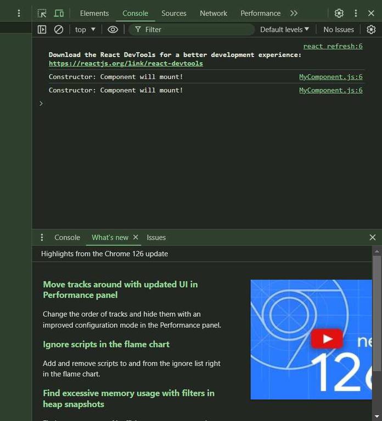Select the What's new drawer tab
382x421 pixels.
tap(110, 237)
